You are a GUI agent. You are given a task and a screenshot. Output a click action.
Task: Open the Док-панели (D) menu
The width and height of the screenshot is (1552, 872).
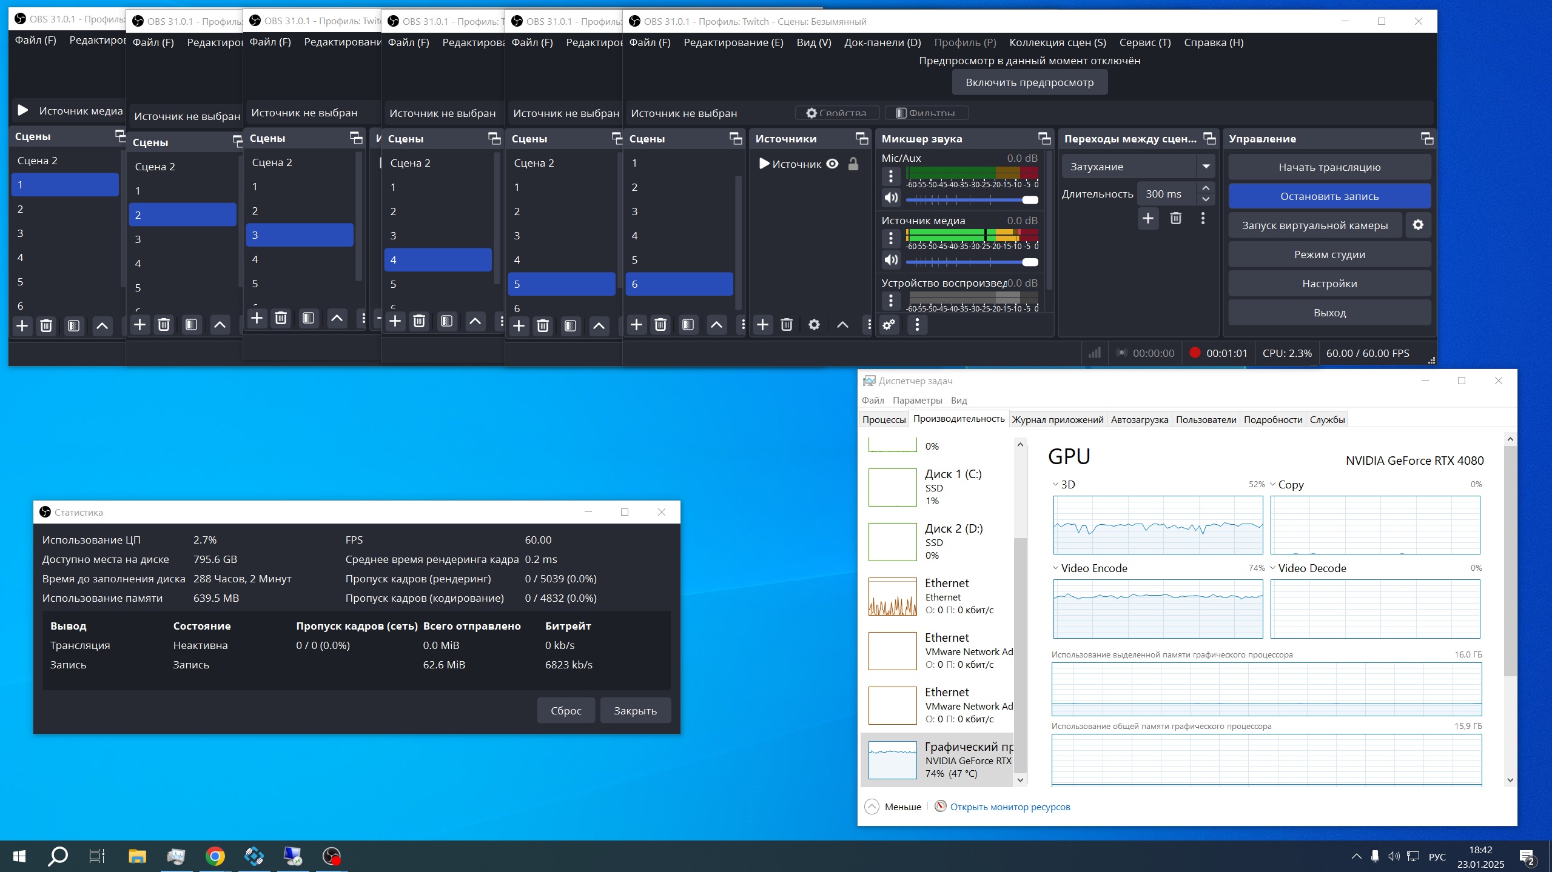click(x=882, y=42)
